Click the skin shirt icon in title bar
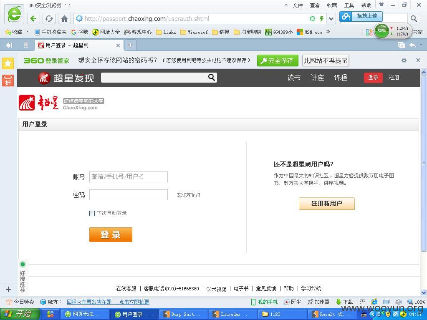The height and width of the screenshot is (320, 427). click(381, 5)
